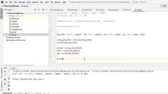Screen dimensions: 168x94
Task: Open zip2 run configuration dropdown
Action: pyautogui.click(x=164, y=6)
